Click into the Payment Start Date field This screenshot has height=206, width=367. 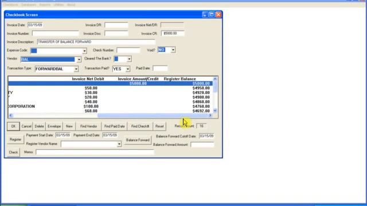pyautogui.click(x=63, y=135)
